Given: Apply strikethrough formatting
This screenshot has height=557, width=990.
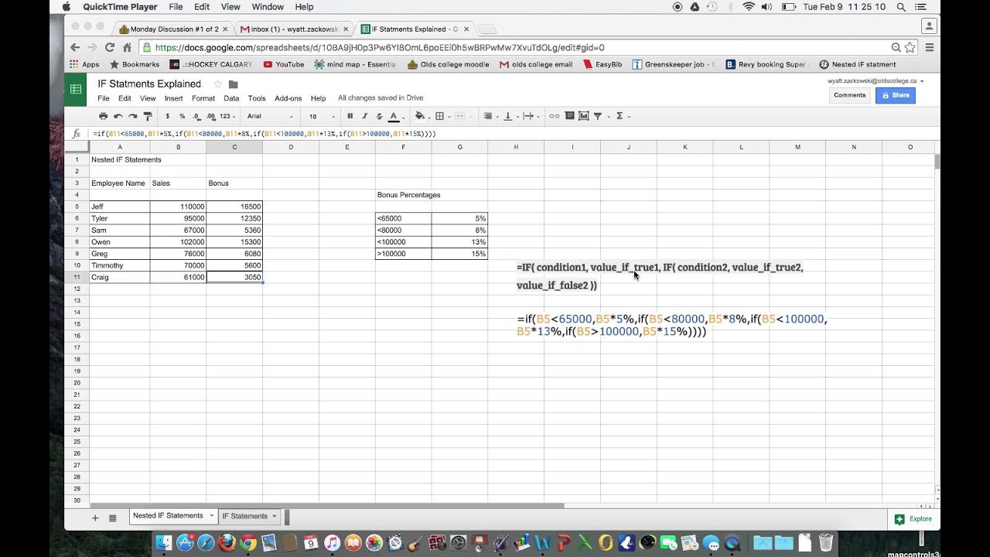Looking at the screenshot, I should pos(379,116).
